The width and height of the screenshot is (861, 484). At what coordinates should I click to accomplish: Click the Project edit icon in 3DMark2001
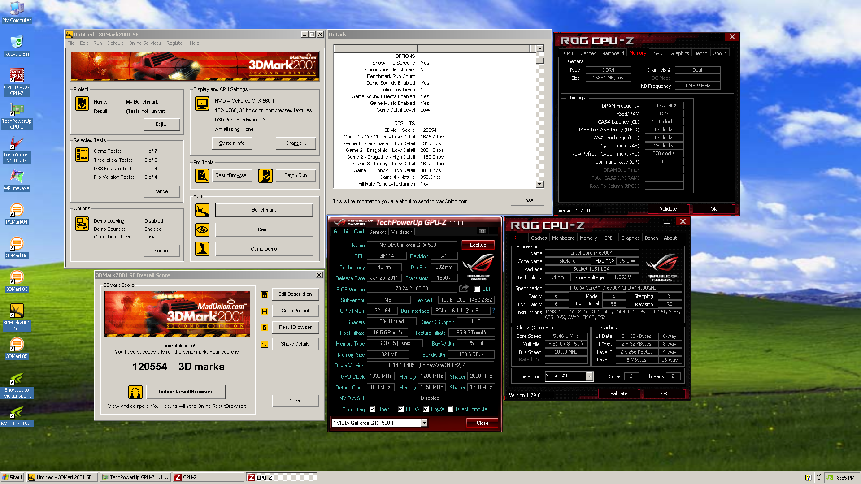pos(82,104)
